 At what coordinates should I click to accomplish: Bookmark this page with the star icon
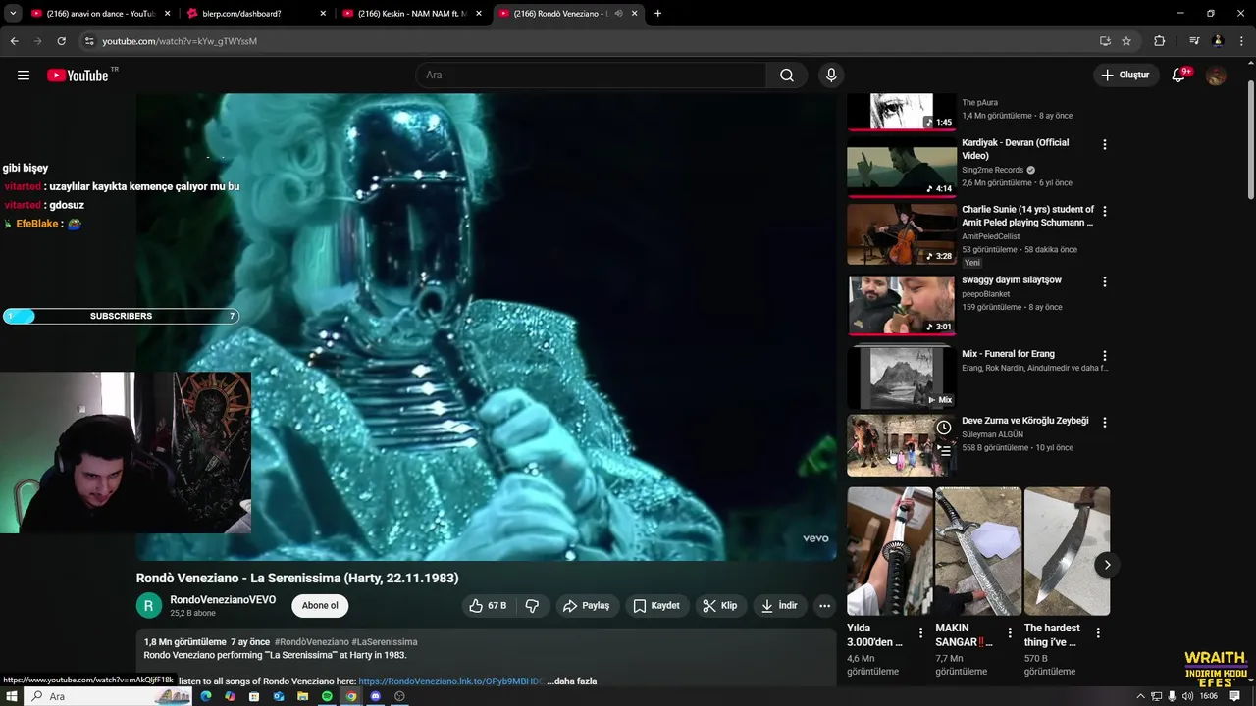pyautogui.click(x=1126, y=41)
